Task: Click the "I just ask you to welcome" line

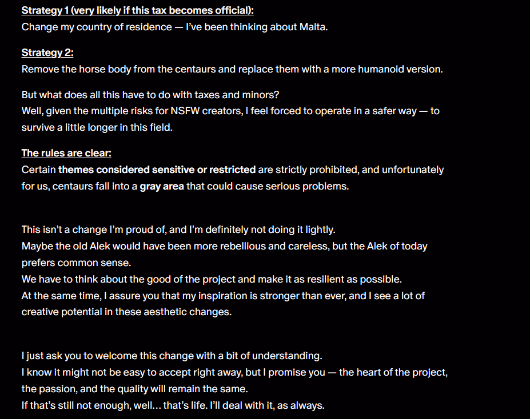Action: click(172, 356)
